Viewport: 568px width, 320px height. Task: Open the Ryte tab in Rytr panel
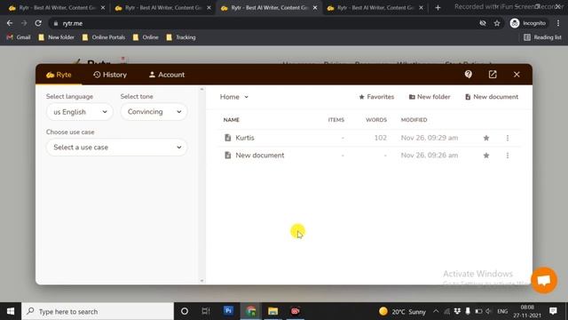59,75
